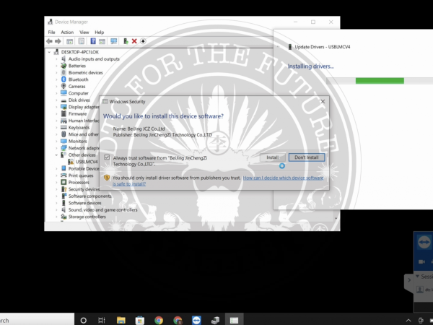Select the USBLMCV4 device entry
The height and width of the screenshot is (325, 433).
click(x=87, y=162)
